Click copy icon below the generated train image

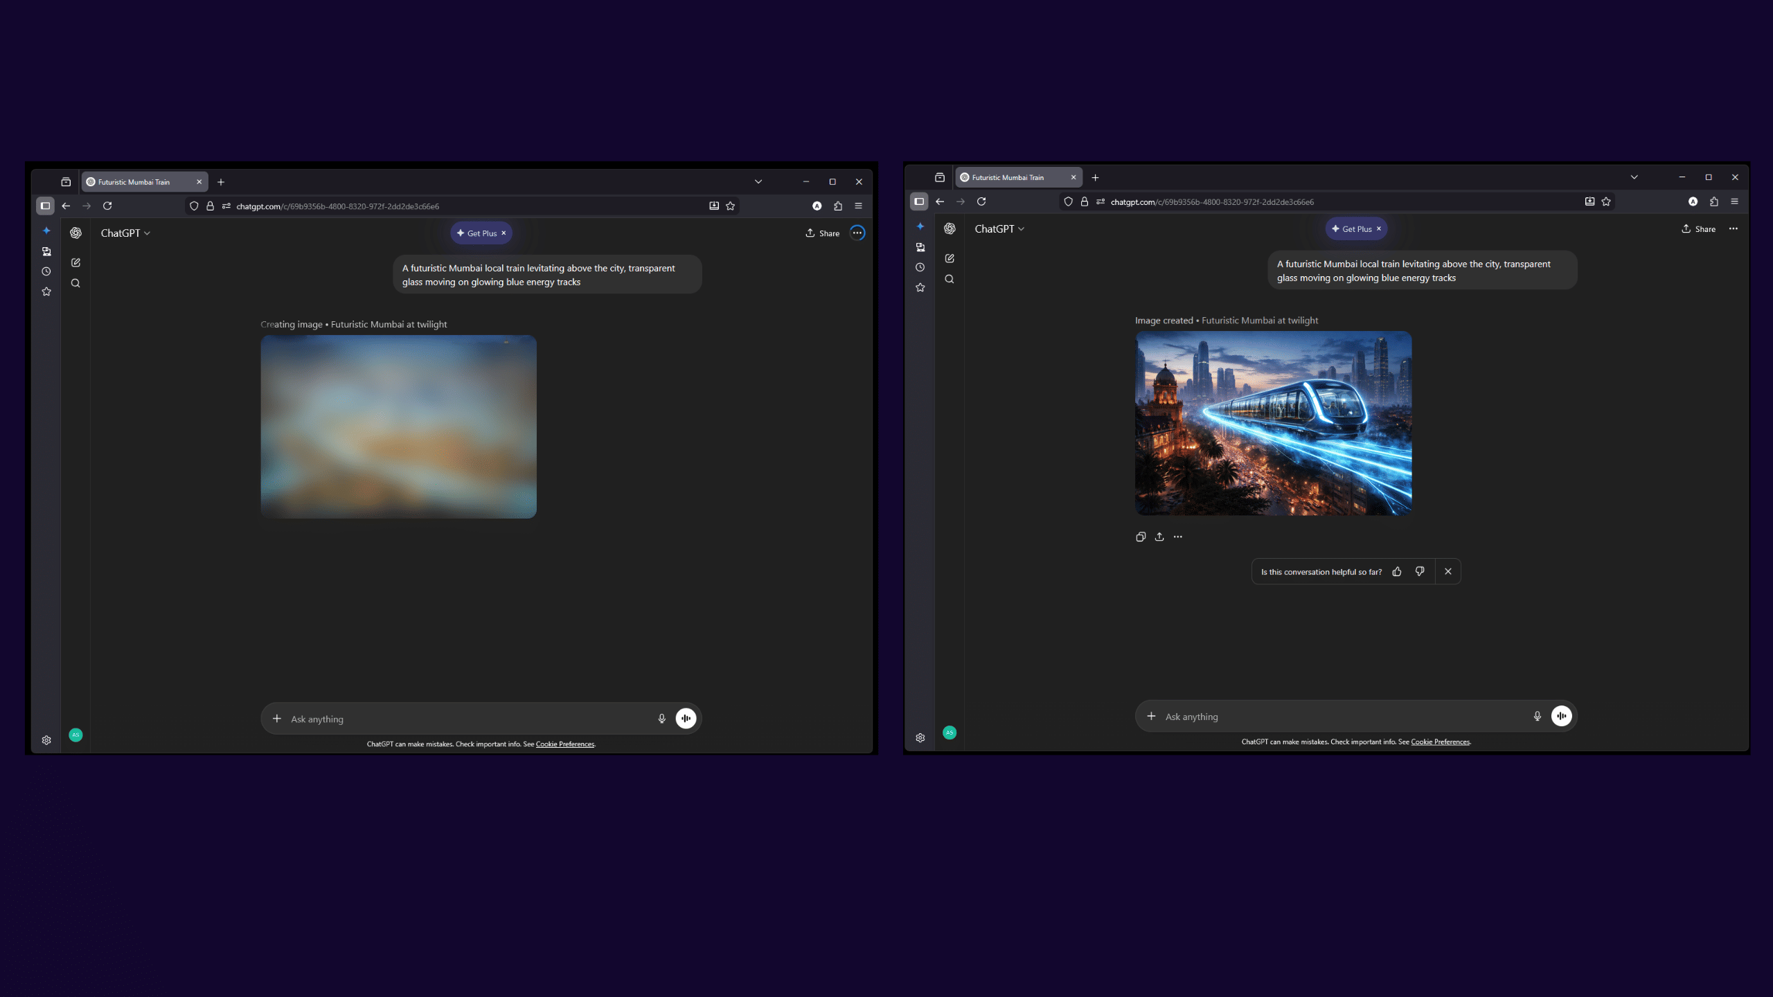[1141, 537]
